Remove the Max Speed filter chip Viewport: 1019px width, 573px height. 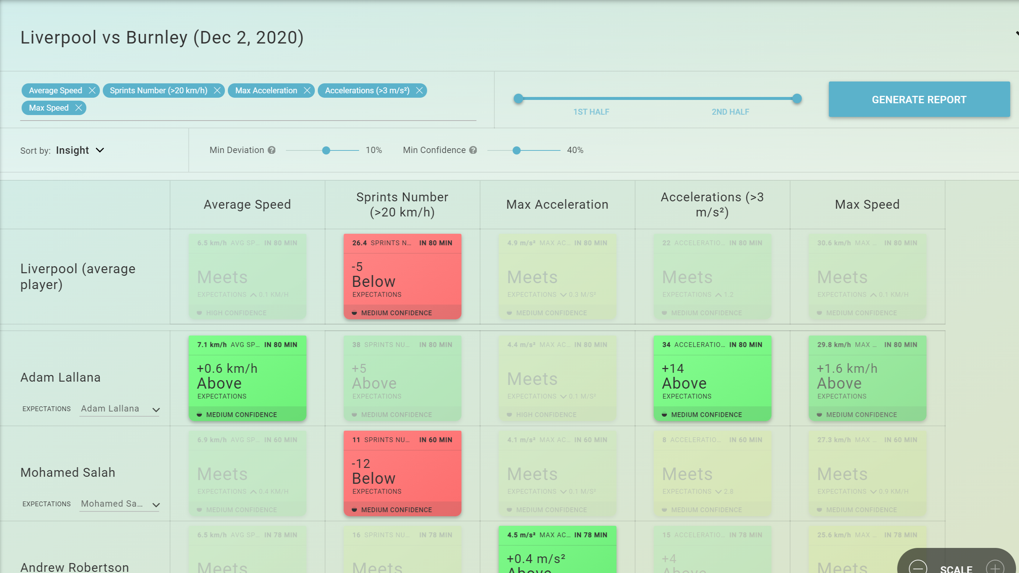tap(79, 108)
